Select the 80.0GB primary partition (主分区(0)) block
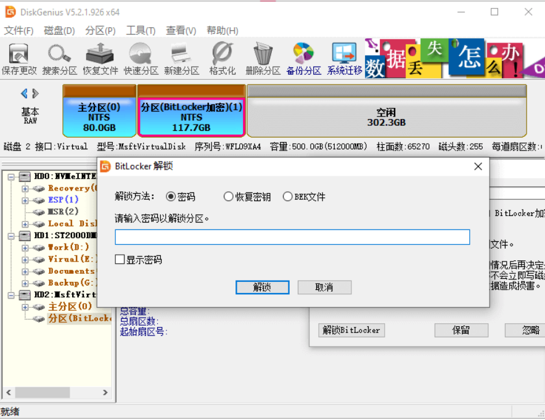The image size is (545, 420). pos(99,111)
